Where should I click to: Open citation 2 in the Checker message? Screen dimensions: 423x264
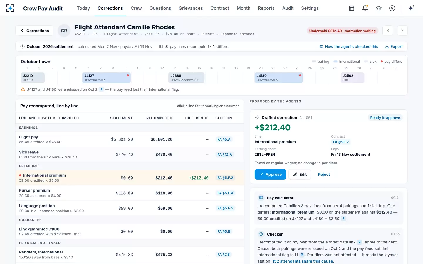[x=360, y=242]
